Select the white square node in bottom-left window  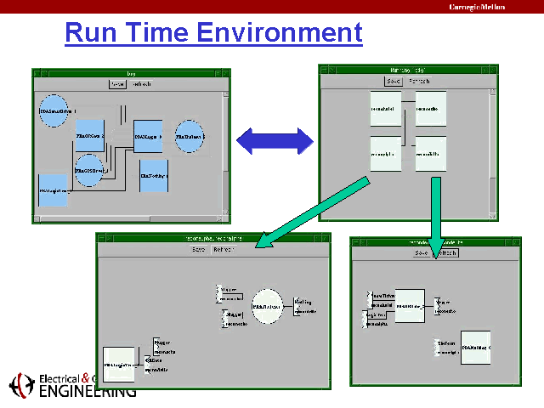[x=119, y=364]
